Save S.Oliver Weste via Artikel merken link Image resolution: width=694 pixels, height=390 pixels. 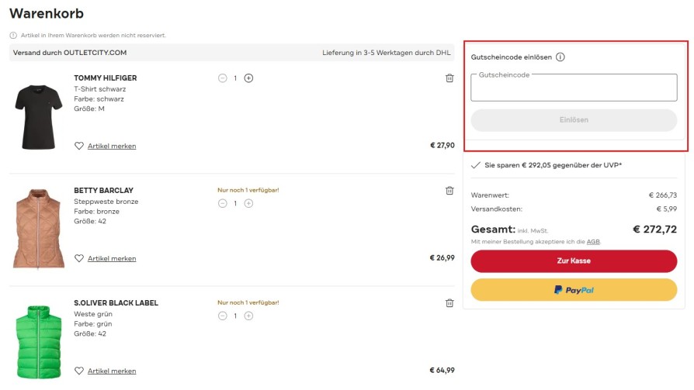(x=112, y=371)
